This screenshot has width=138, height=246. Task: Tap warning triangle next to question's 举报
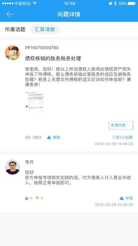pos(49,137)
